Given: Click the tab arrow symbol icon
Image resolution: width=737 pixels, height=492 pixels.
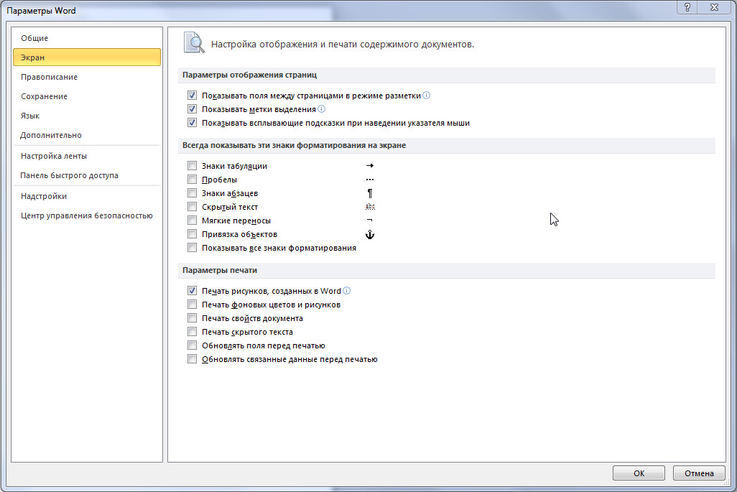Looking at the screenshot, I should tap(370, 165).
